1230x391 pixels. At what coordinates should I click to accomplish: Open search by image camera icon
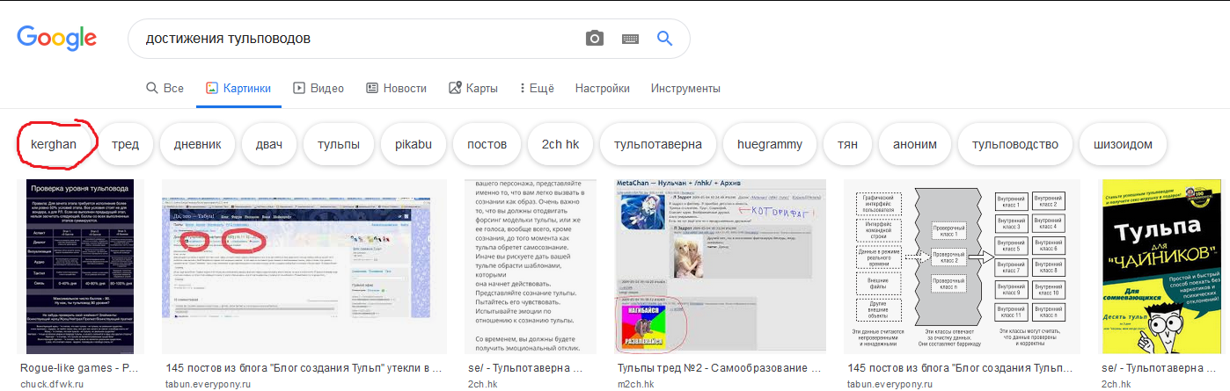click(x=596, y=39)
